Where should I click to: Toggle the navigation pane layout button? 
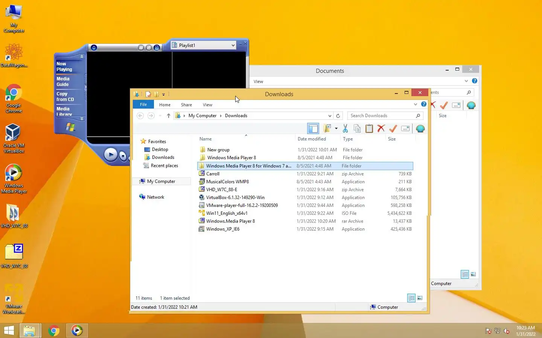coord(313,128)
